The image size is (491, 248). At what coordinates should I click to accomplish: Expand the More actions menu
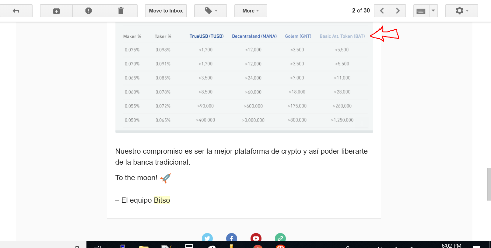[x=251, y=11]
